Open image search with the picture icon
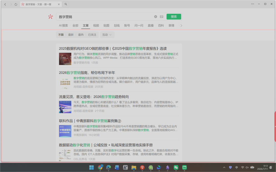276x172 pixels. coord(162,17)
